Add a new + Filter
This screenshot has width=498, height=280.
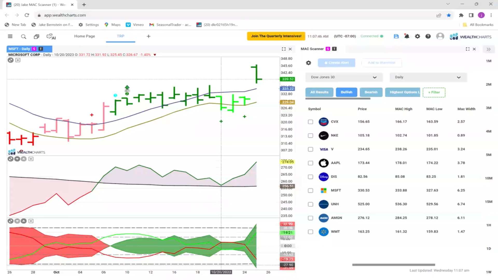[434, 93]
